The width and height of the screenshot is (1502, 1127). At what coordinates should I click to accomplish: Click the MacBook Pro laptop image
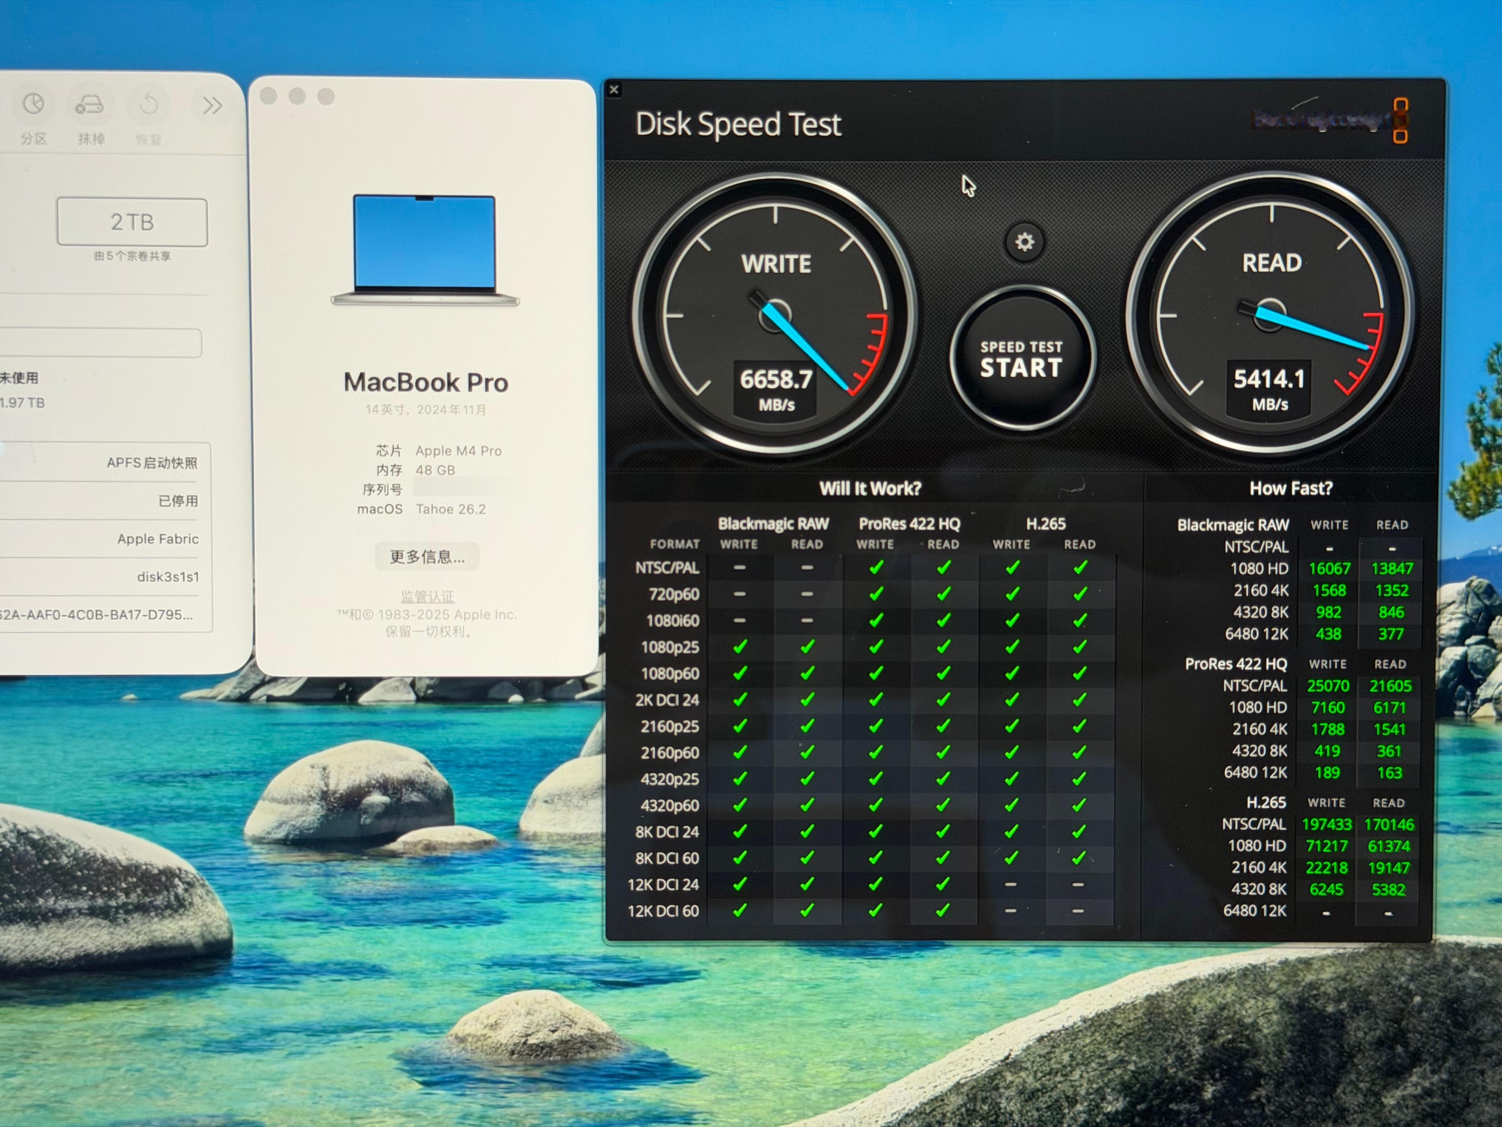425,250
